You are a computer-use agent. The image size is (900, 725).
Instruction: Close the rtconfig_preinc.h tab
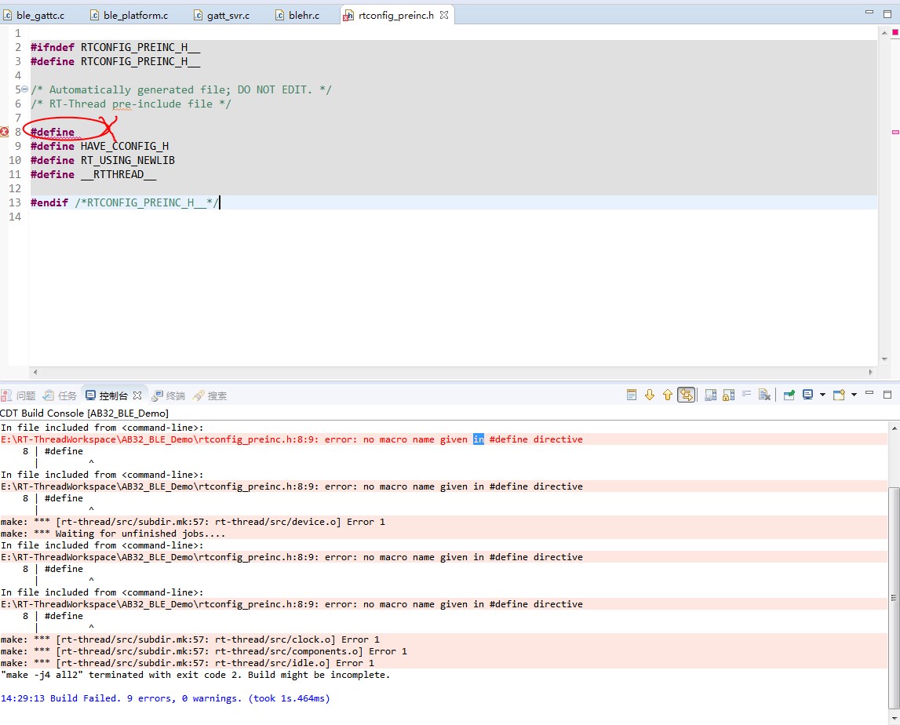[443, 15]
